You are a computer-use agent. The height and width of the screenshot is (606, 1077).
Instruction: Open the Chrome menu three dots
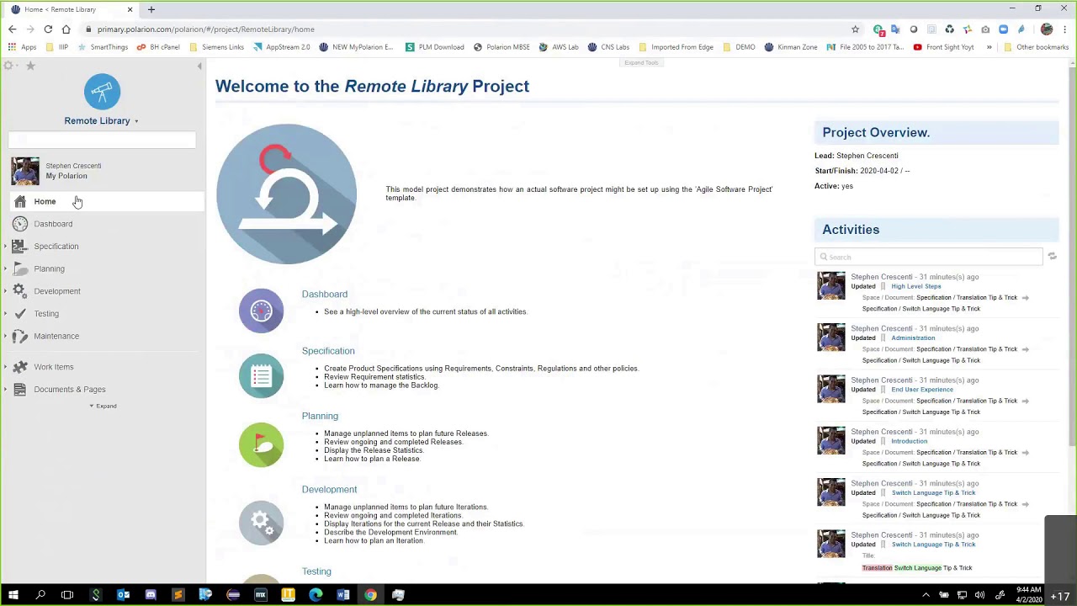(1065, 29)
